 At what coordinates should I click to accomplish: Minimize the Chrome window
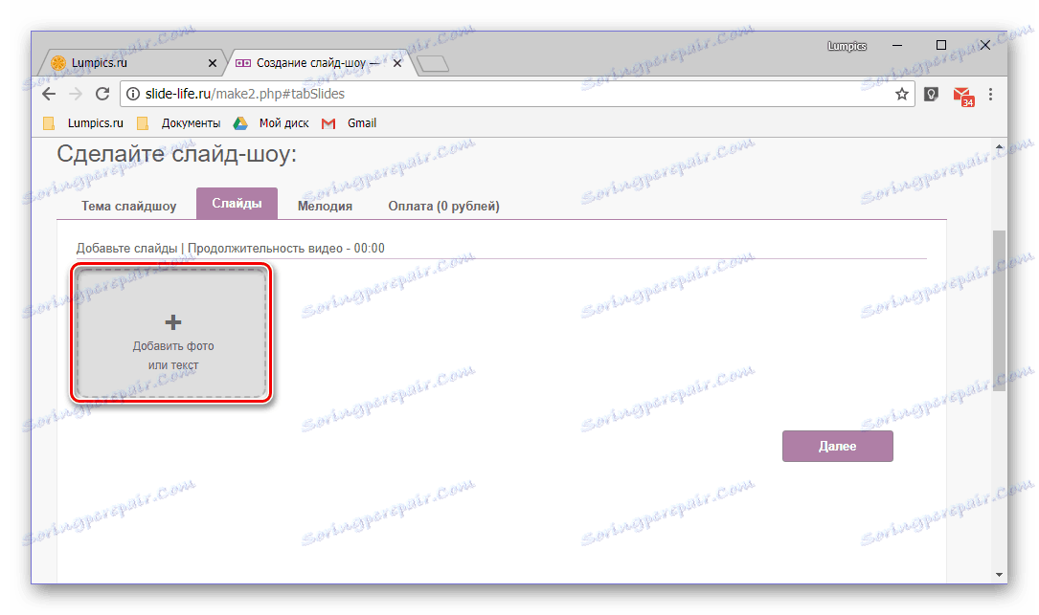pyautogui.click(x=897, y=46)
